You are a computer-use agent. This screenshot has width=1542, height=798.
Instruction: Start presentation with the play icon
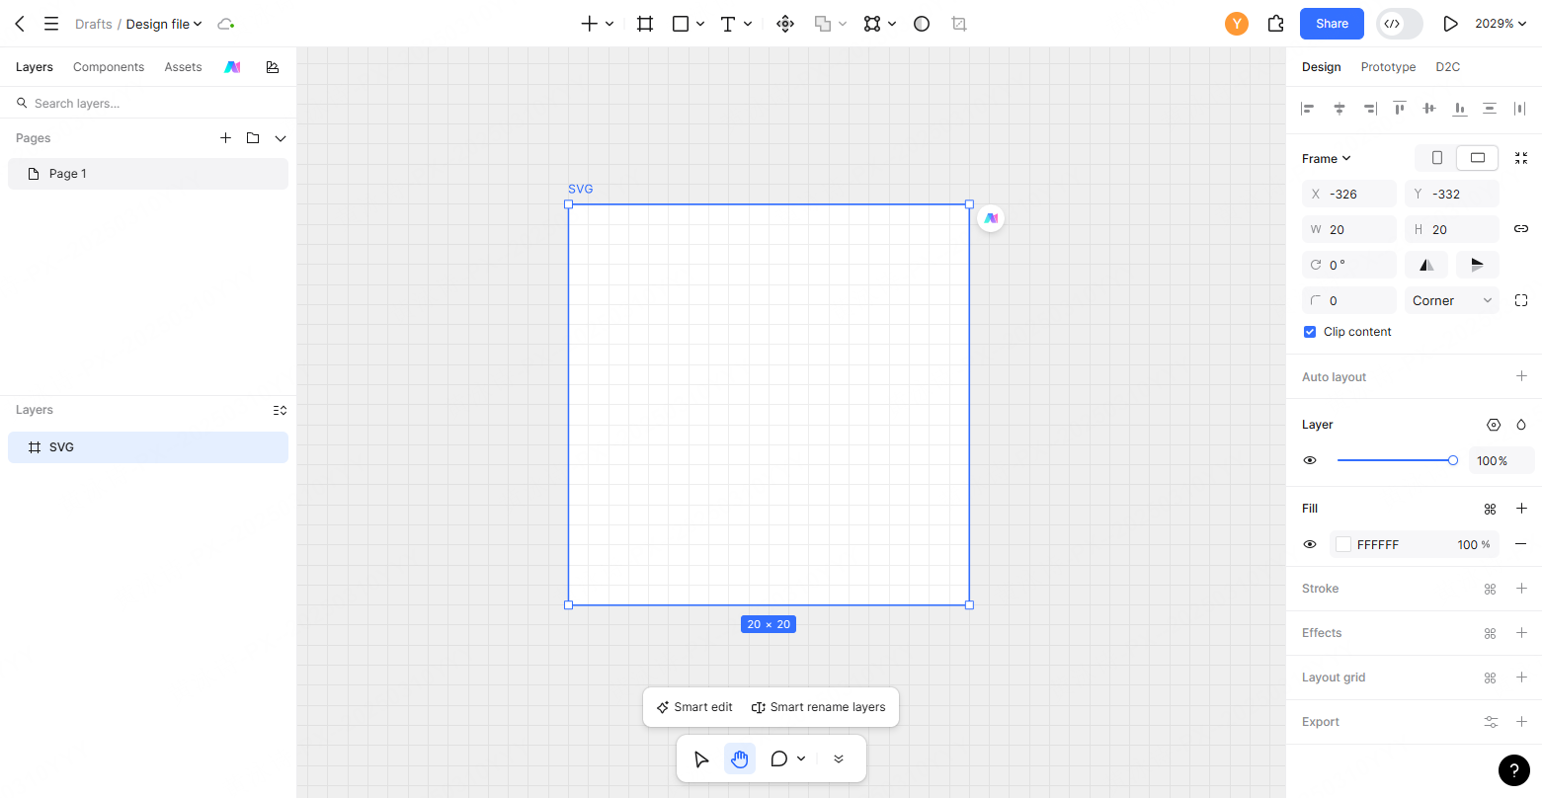1450,24
